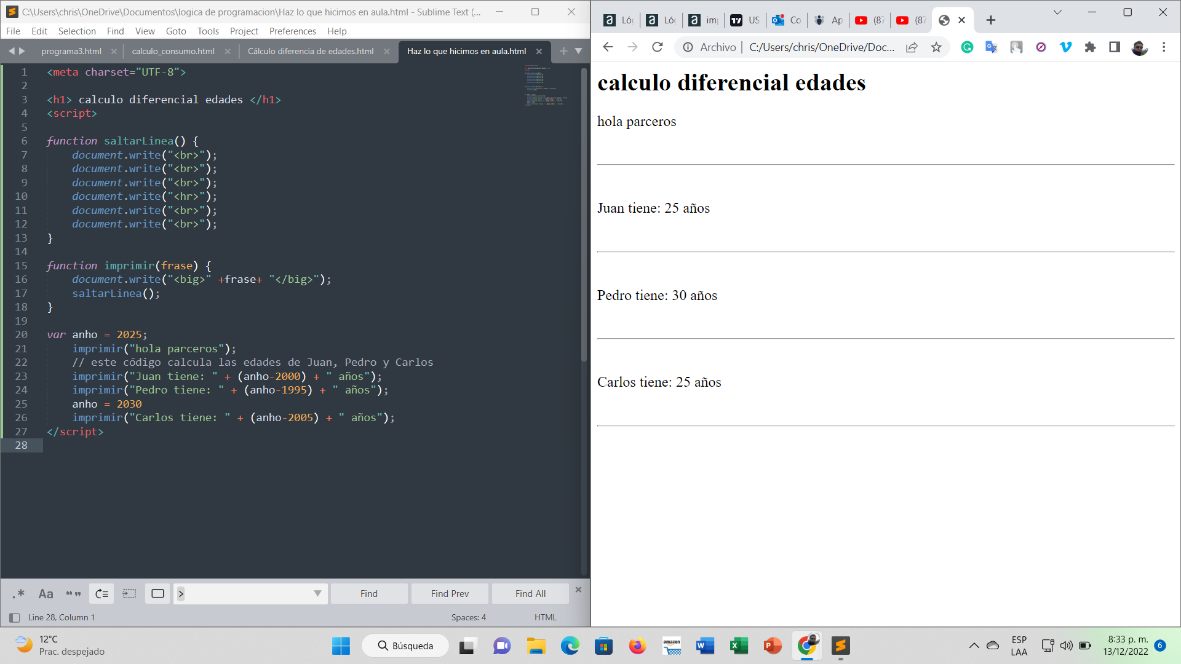Toggle whole word matching option

pyautogui.click(x=74, y=593)
